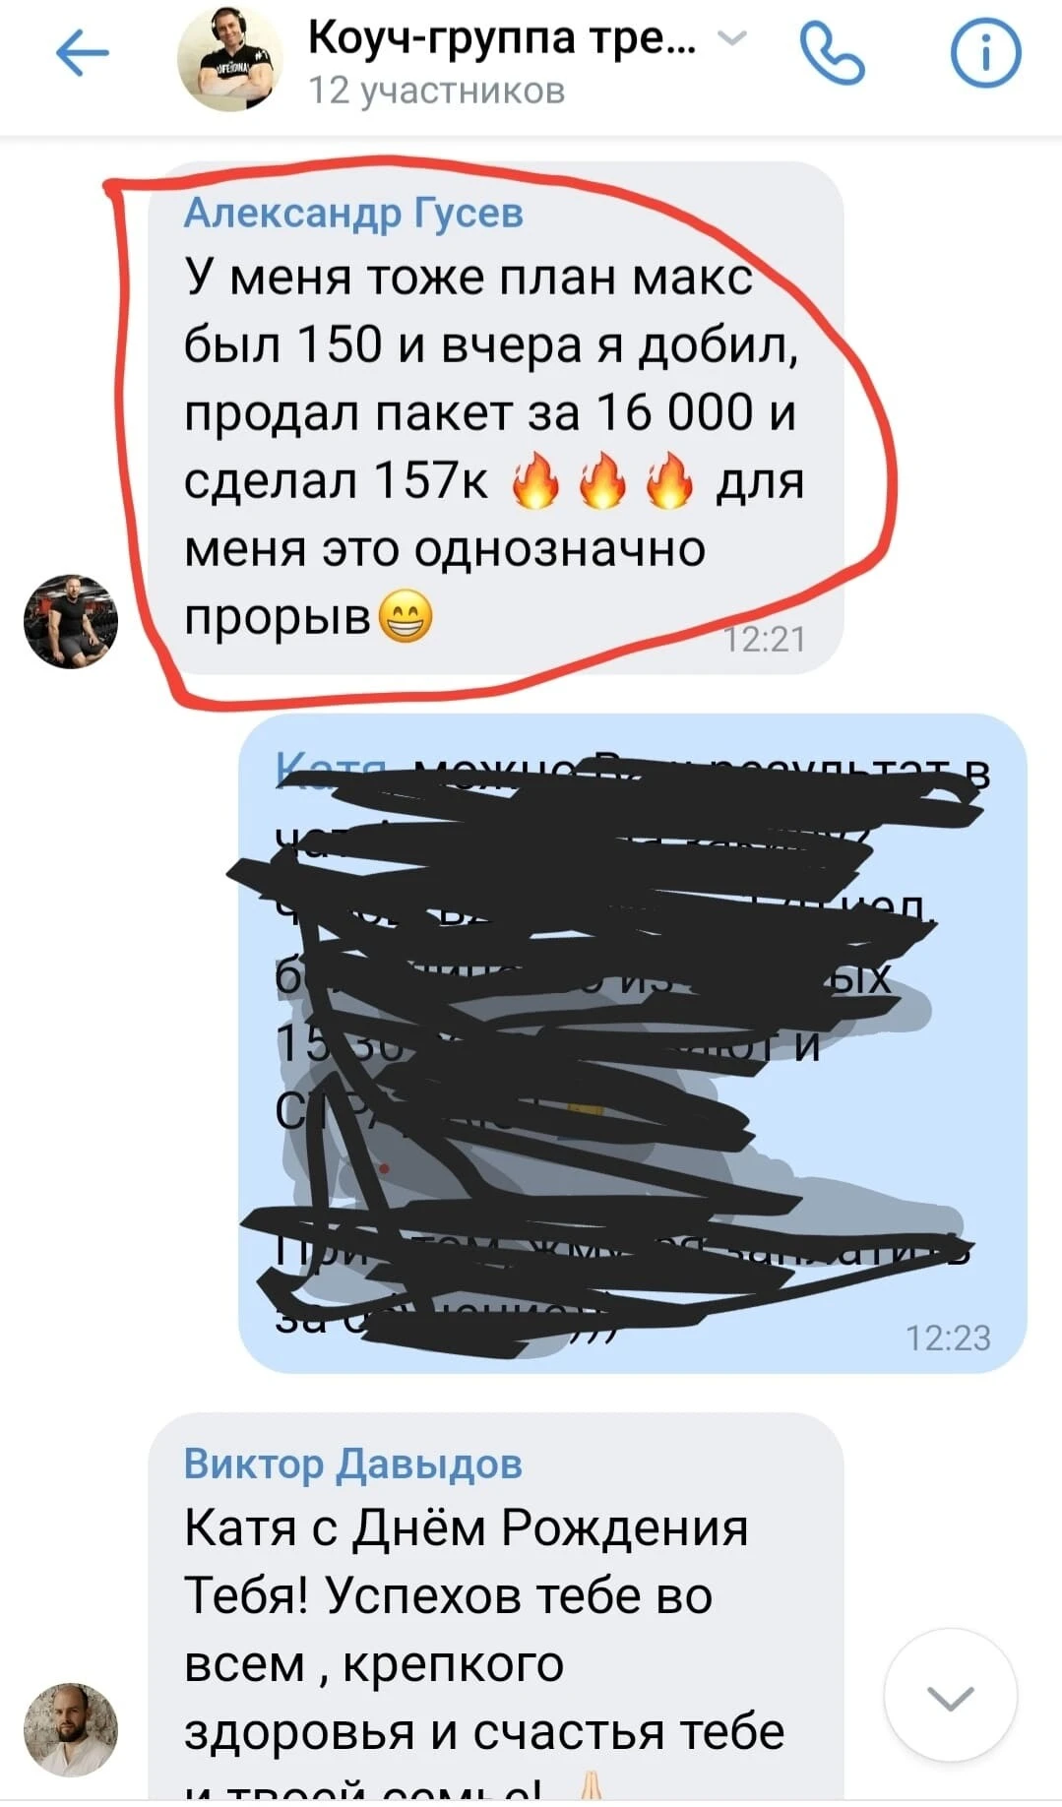Tap the 12:23 message timestamp
Screen dimensions: 1062x1807
pyautogui.click(x=947, y=1338)
